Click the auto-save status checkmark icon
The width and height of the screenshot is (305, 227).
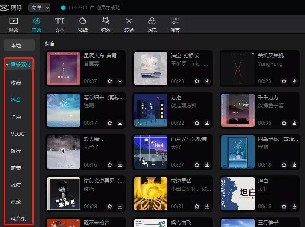(63, 8)
